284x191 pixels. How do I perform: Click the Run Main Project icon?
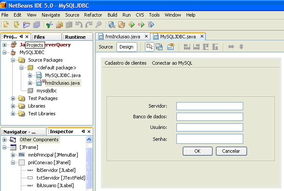coord(141,25)
